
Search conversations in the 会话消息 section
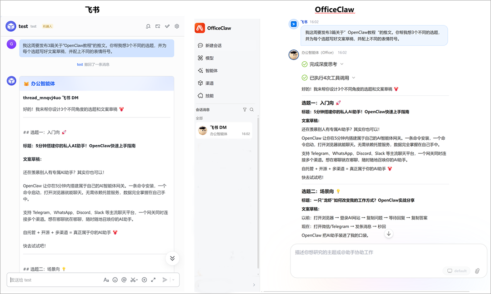251,110
